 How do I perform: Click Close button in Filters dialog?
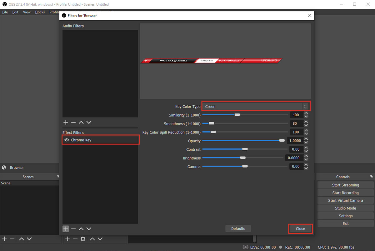pyautogui.click(x=300, y=228)
